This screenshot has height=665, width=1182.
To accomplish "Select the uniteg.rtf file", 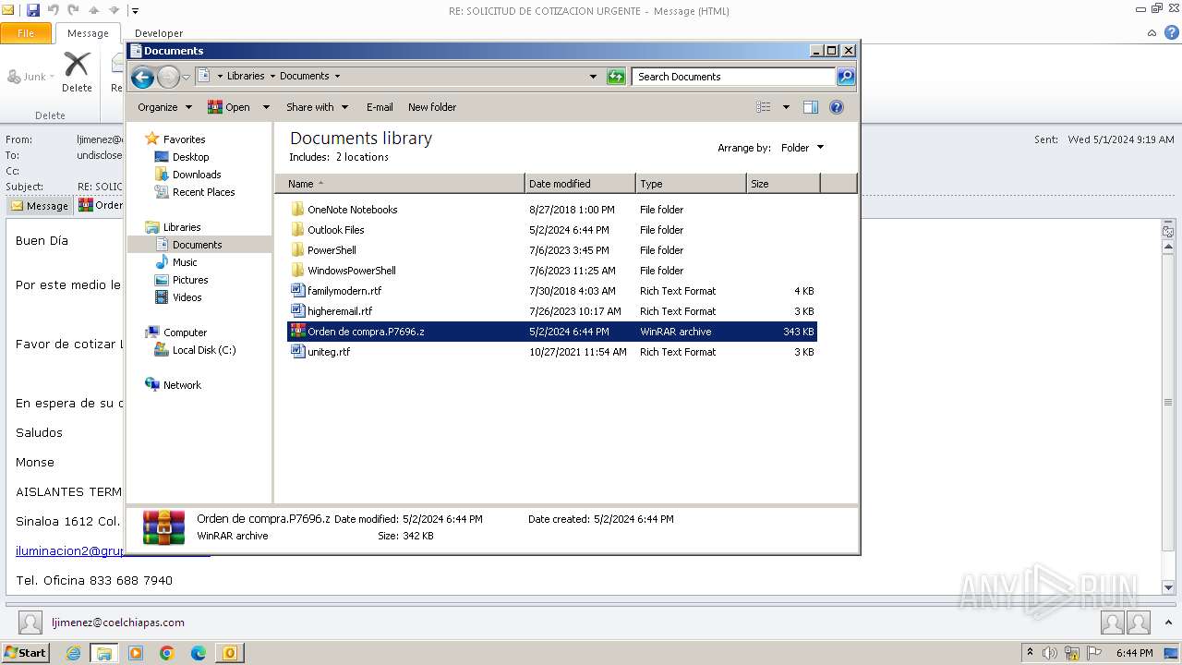I will coord(552,352).
